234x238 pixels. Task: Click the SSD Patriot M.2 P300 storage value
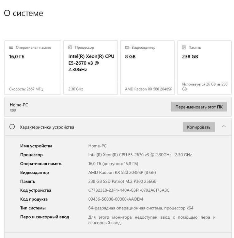pos(122,182)
